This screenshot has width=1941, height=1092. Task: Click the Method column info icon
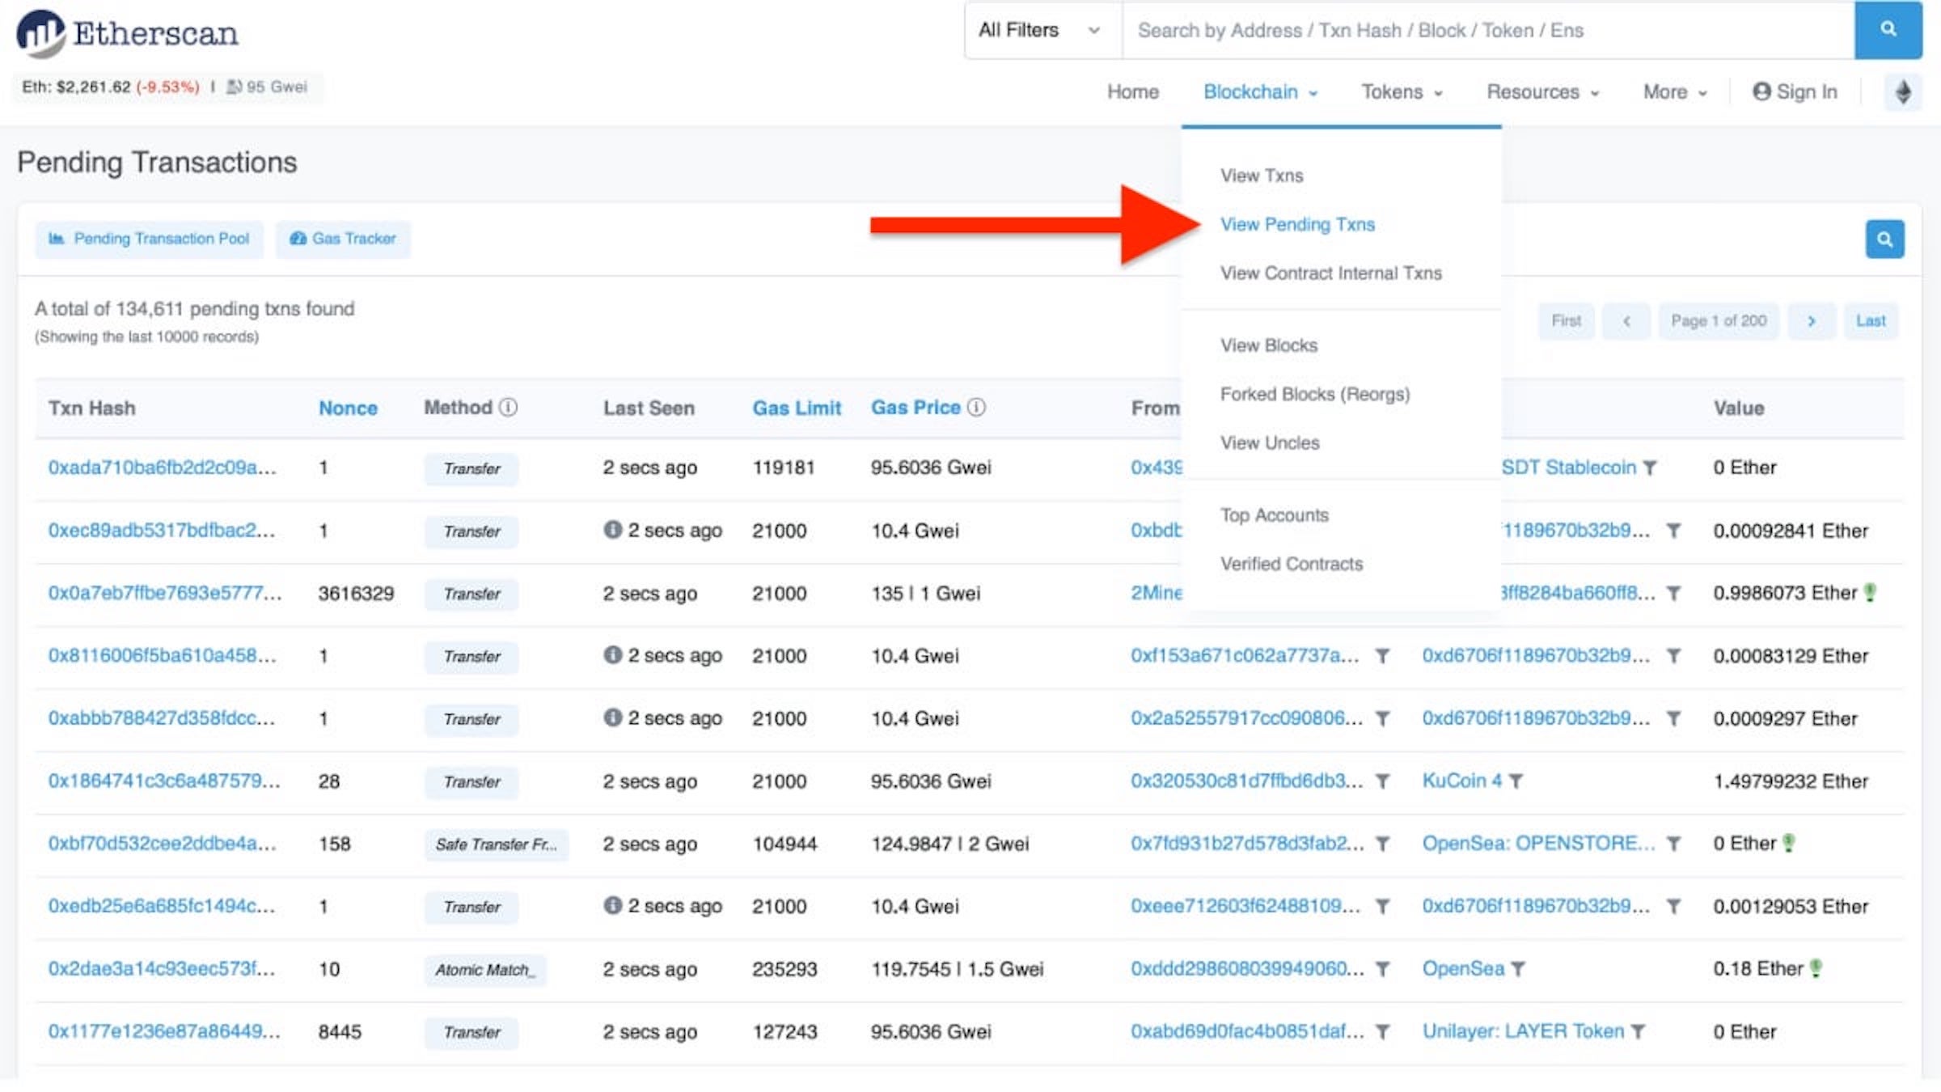coord(508,408)
